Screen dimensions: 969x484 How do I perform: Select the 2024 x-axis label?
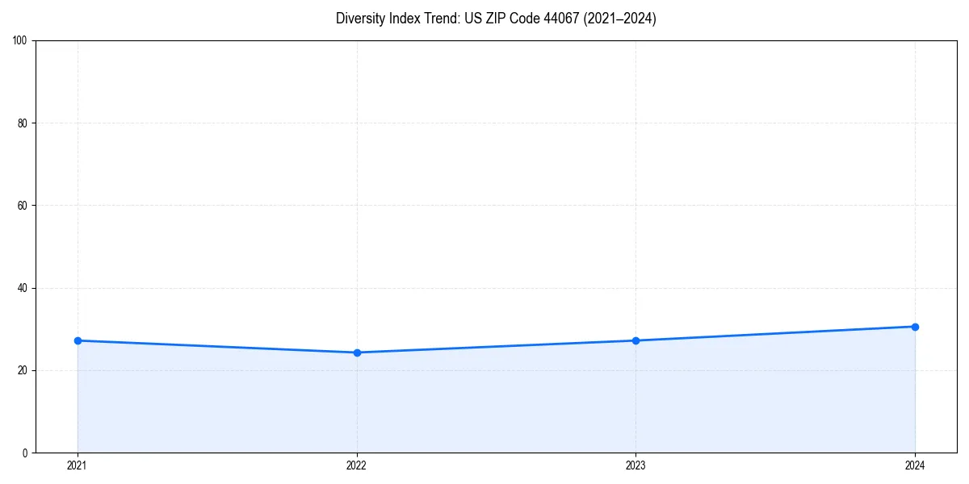pos(915,465)
